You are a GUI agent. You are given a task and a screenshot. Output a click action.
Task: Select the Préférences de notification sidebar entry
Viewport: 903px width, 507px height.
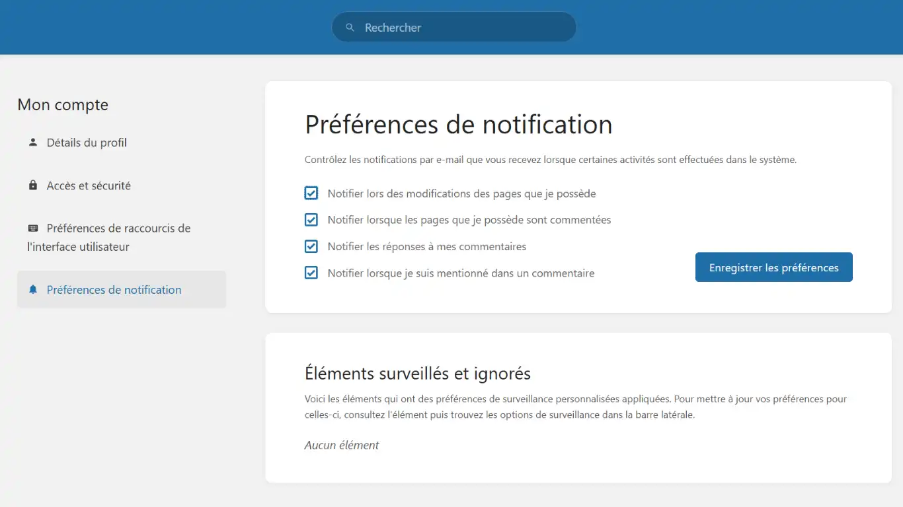tap(114, 289)
